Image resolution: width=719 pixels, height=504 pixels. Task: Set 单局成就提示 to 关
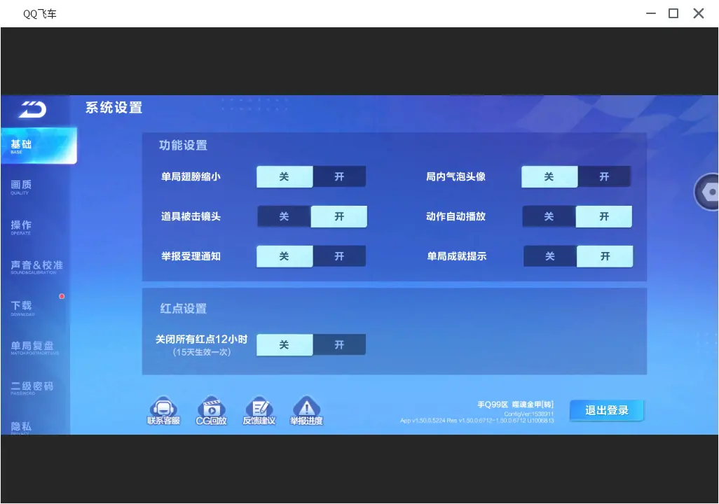550,256
